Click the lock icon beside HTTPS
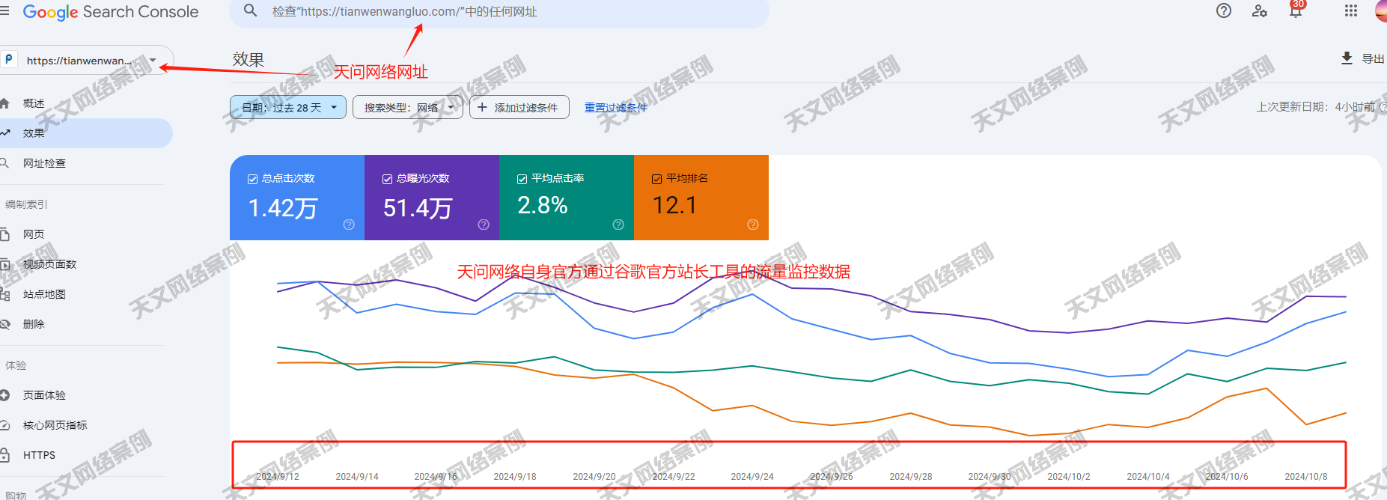This screenshot has height=500, width=1387. point(4,455)
